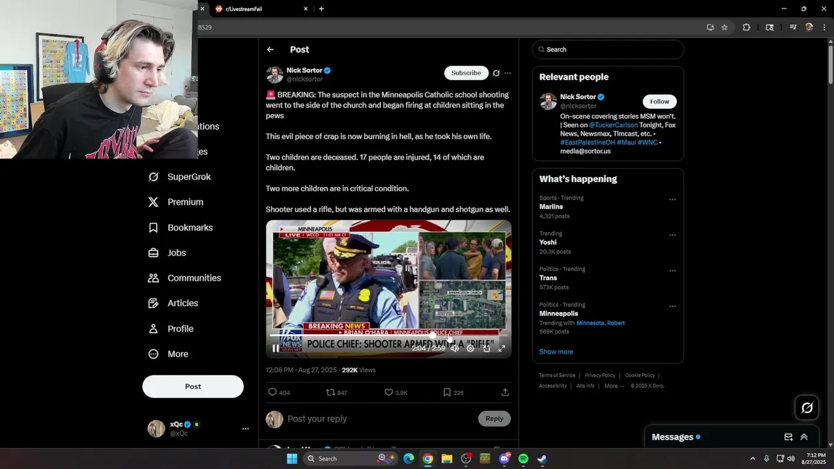Viewport: 834px width, 469px height.
Task: Open Communities from sidebar
Action: [x=184, y=278]
